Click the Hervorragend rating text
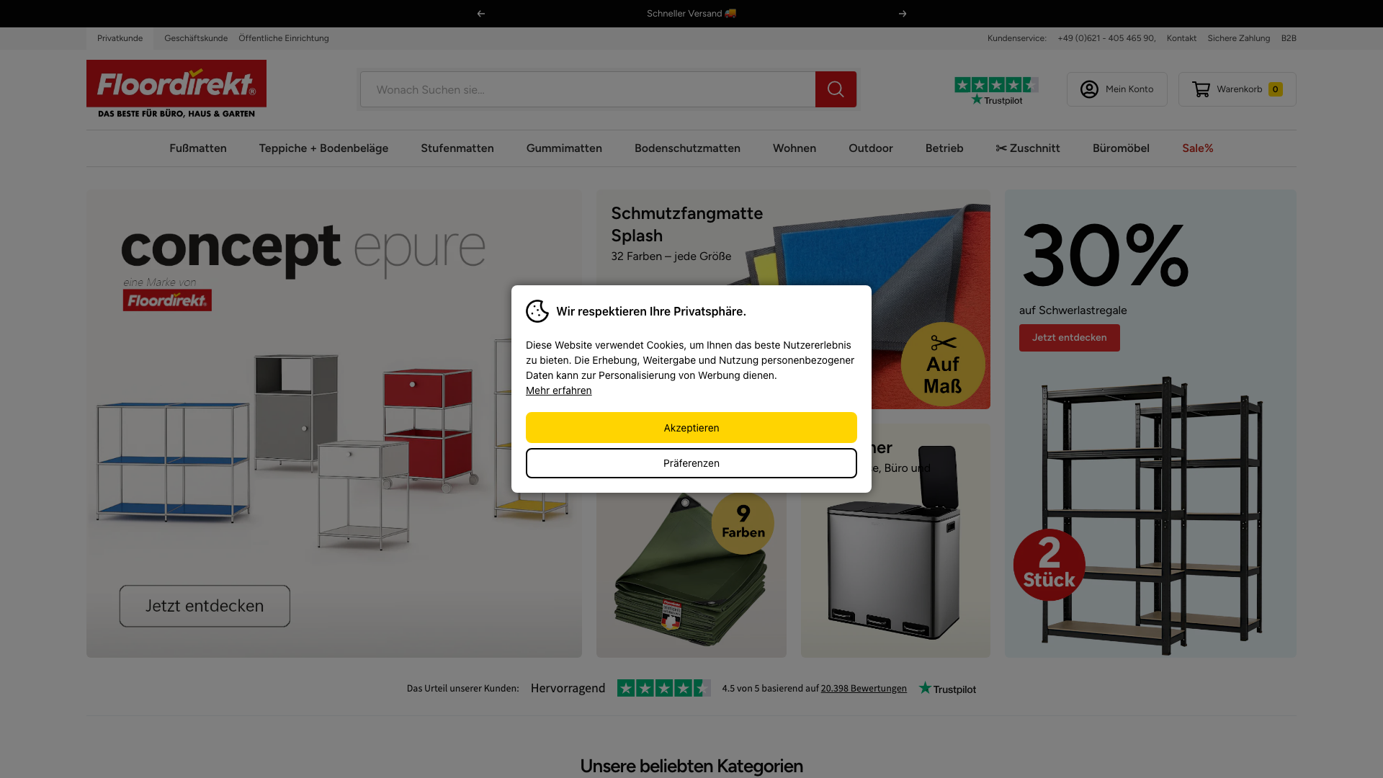The height and width of the screenshot is (778, 1383). [568, 689]
